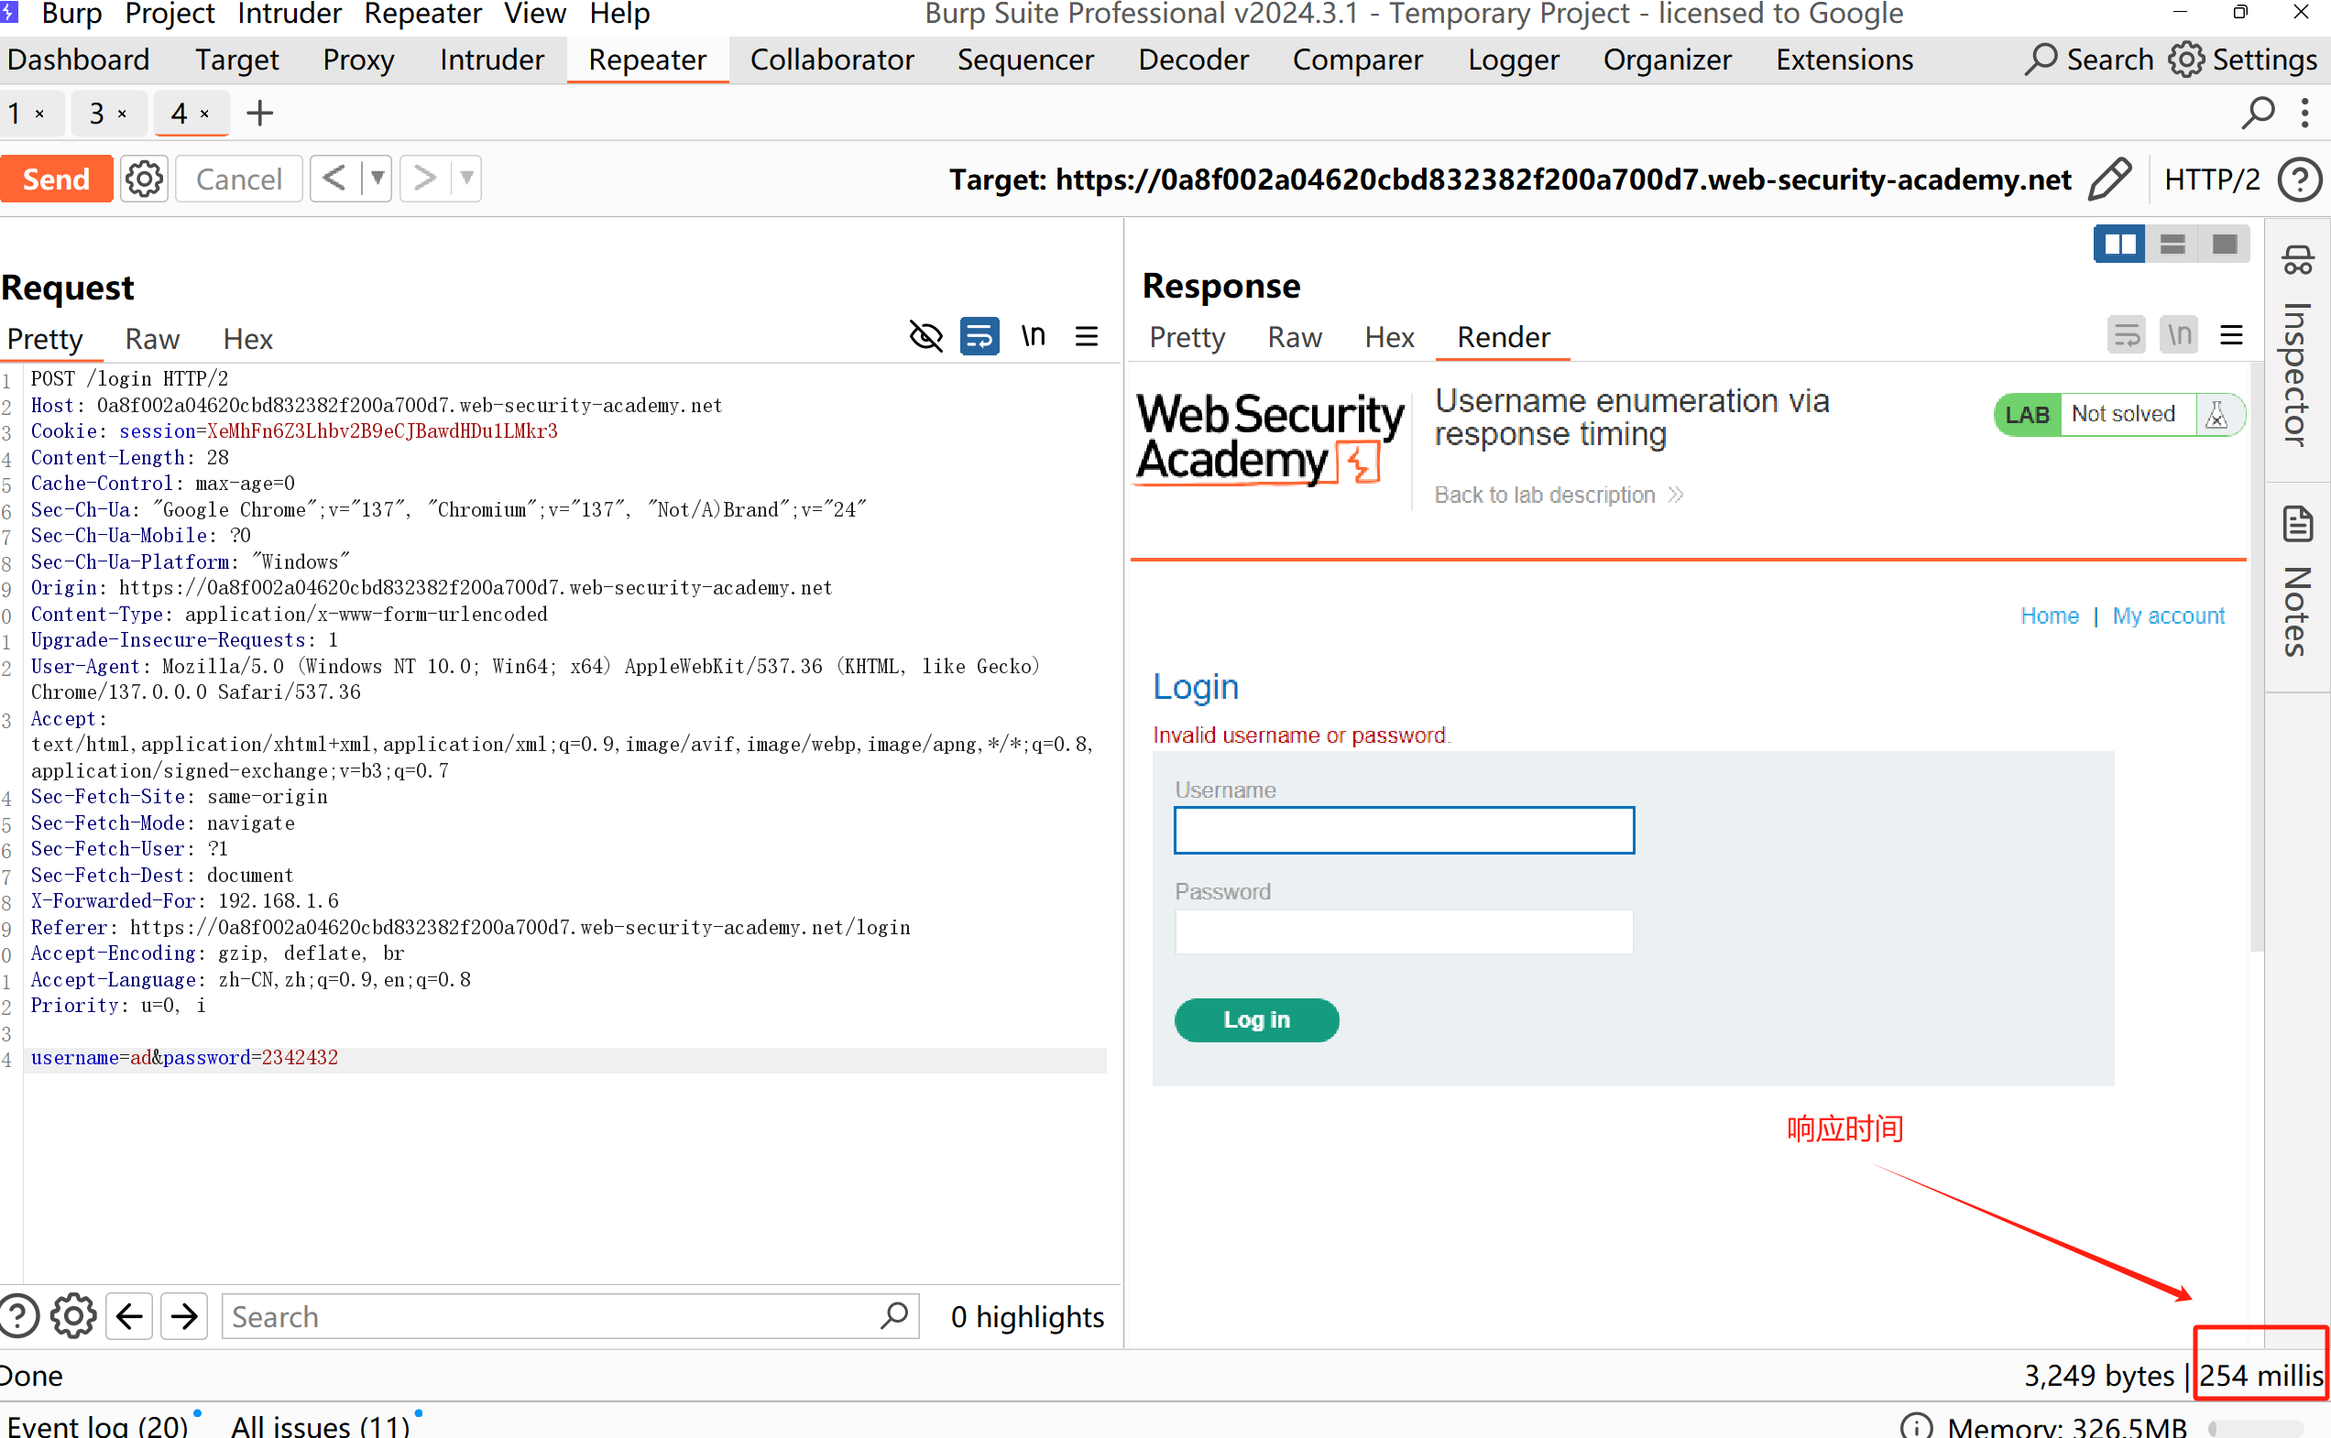Click the request Search input field
Image resolution: width=2331 pixels, height=1438 pixels.
click(552, 1316)
